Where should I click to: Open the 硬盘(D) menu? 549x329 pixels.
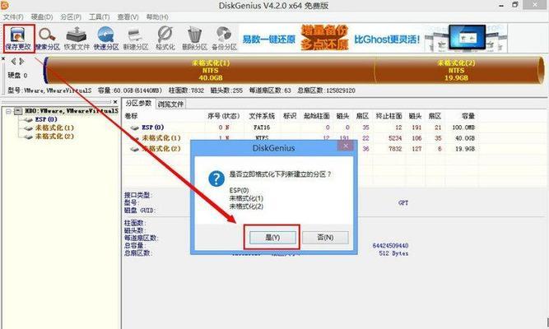click(42, 16)
